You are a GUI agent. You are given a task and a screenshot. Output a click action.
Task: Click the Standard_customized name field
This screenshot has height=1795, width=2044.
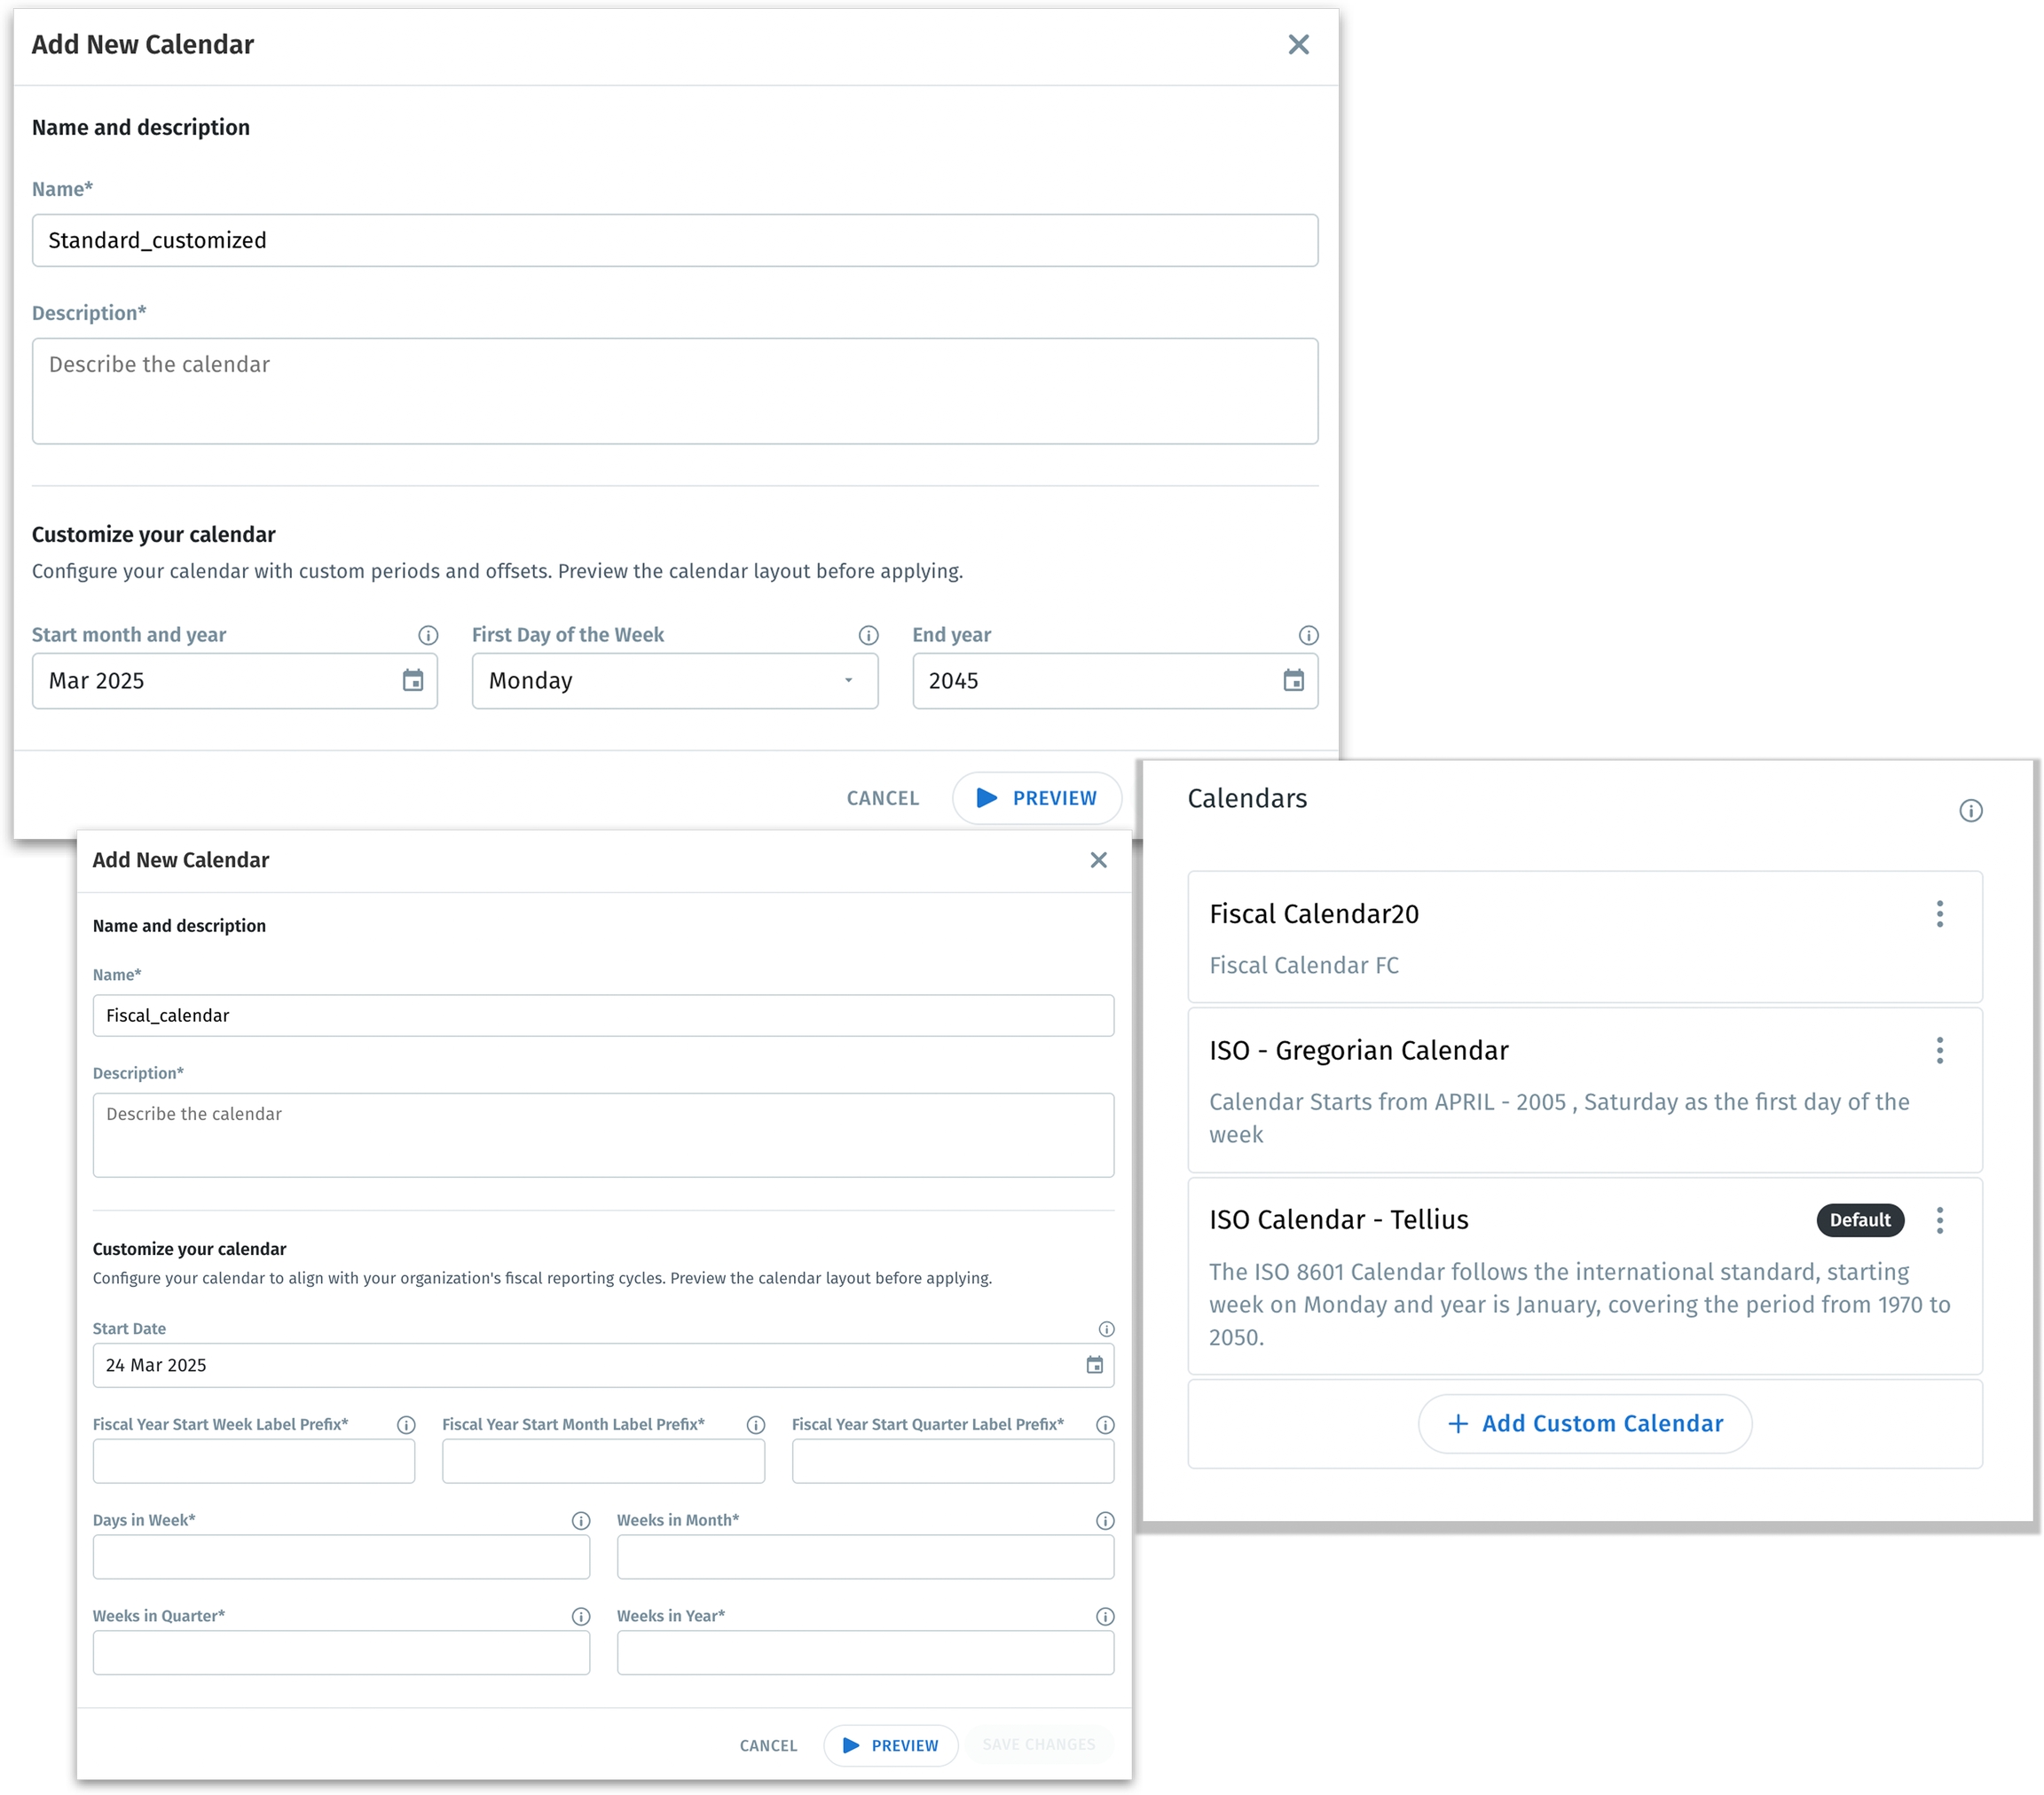(x=674, y=239)
